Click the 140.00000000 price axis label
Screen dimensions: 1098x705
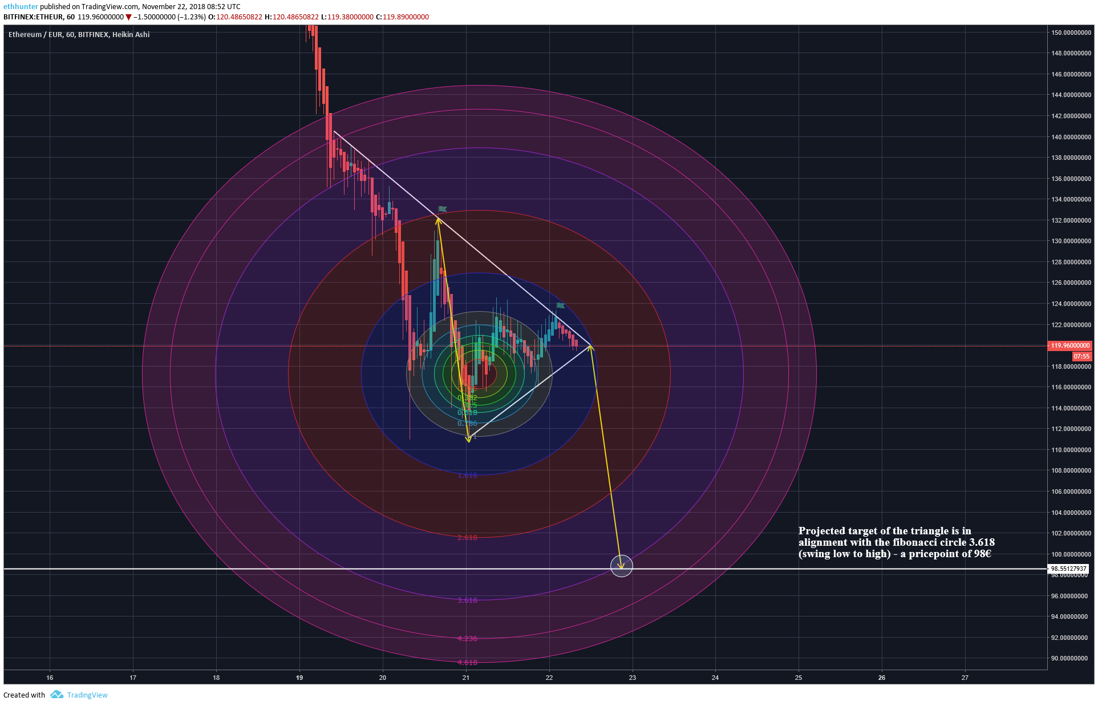(x=1071, y=137)
